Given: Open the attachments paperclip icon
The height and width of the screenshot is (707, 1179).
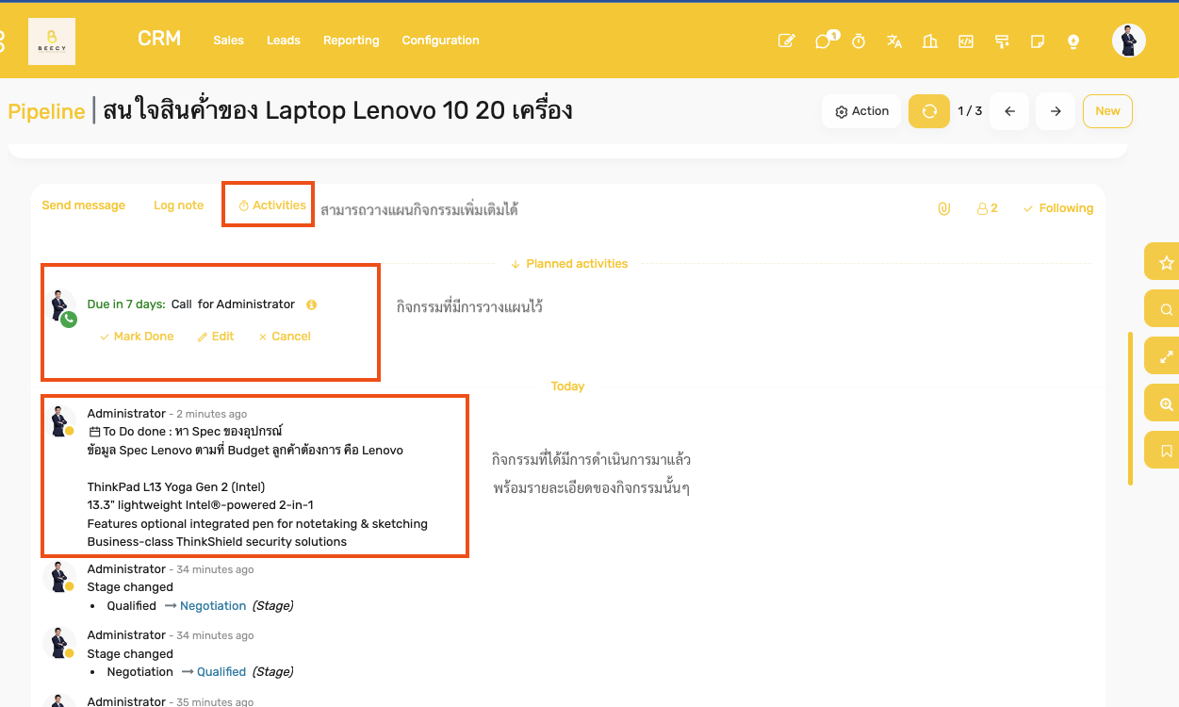Looking at the screenshot, I should pos(943,208).
